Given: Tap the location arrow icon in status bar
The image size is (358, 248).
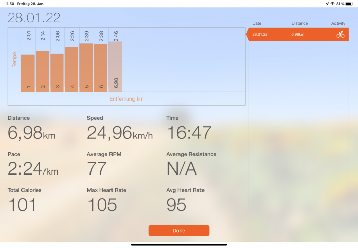Looking at the screenshot, I should pos(327,4).
